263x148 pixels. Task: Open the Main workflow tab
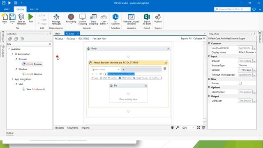coord(57,34)
